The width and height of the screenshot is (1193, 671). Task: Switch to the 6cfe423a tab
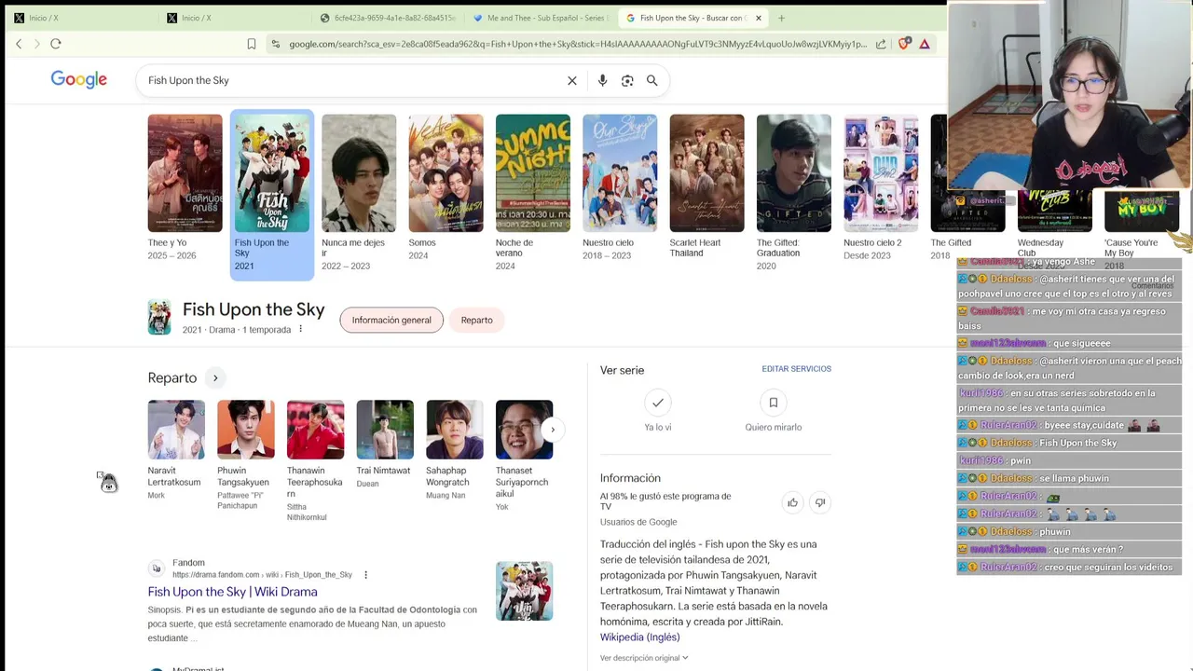pos(387,18)
